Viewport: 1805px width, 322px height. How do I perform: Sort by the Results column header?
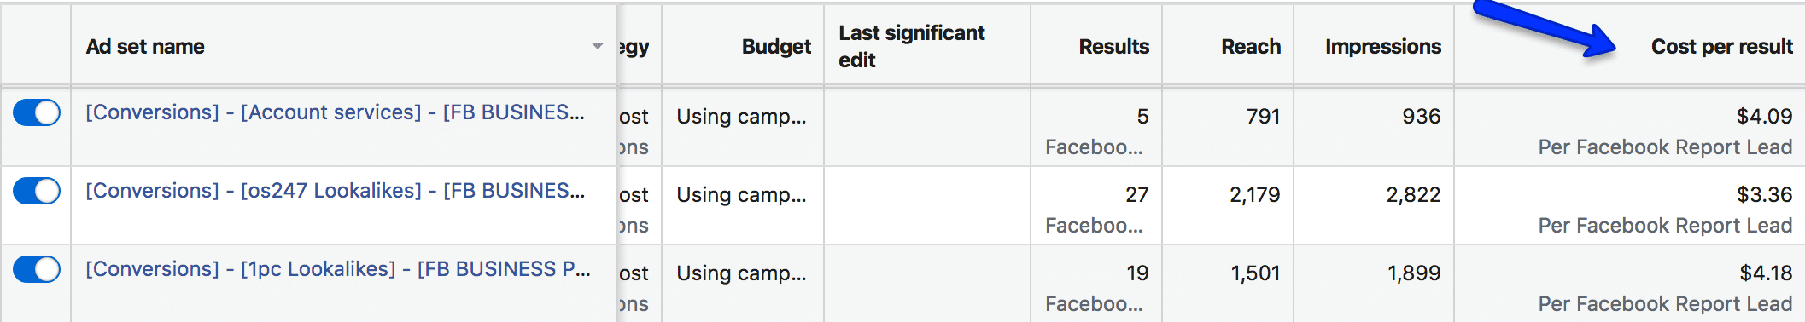click(x=1113, y=47)
